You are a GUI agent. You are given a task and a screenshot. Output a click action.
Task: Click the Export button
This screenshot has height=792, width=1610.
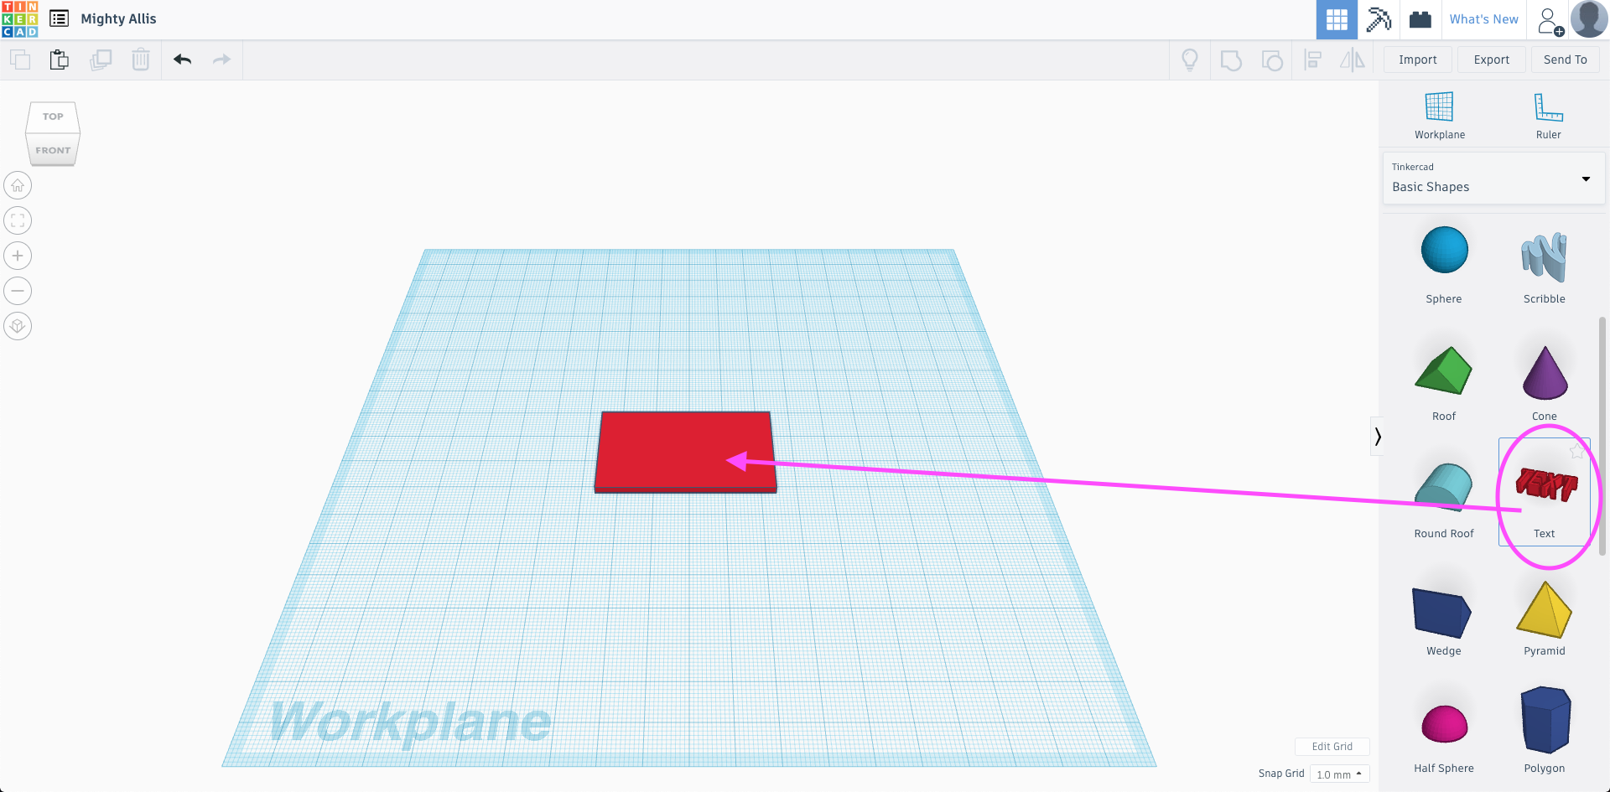1491,60
